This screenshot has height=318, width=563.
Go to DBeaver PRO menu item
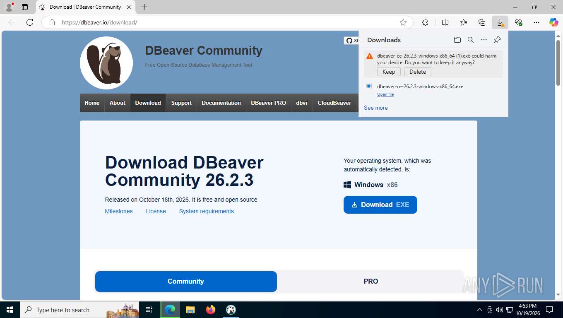[x=268, y=103]
